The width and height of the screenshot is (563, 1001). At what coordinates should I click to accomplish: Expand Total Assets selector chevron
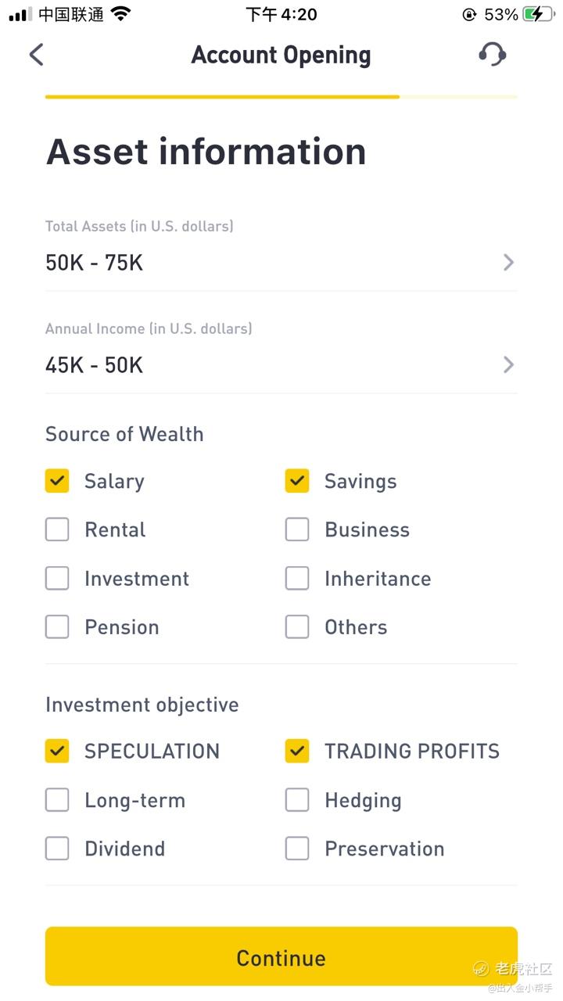coord(508,262)
